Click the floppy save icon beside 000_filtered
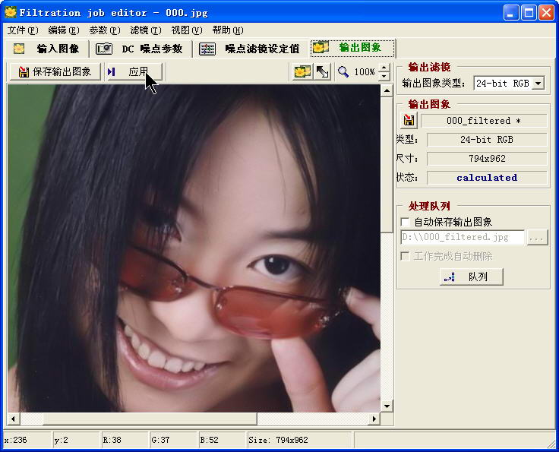 click(409, 121)
